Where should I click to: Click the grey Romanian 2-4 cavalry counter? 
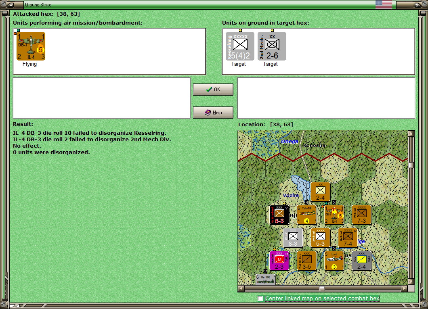coord(362,261)
